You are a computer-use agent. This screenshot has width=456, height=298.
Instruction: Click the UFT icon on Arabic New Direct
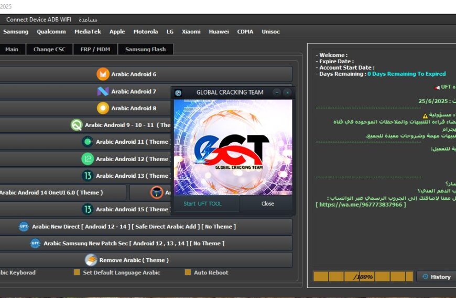tap(24, 226)
